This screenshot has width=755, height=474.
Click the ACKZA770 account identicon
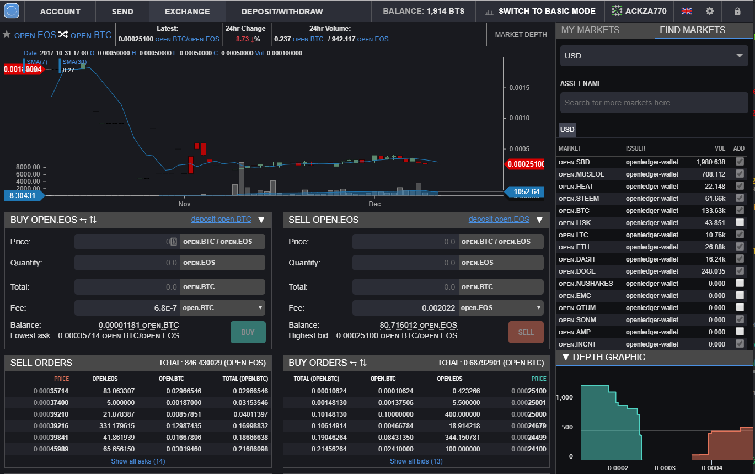(x=617, y=11)
